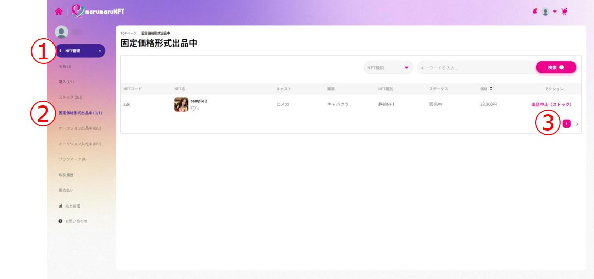This screenshot has height=279, width=594.
Task: Collapse the NFT管理 menu
Action: (81, 51)
